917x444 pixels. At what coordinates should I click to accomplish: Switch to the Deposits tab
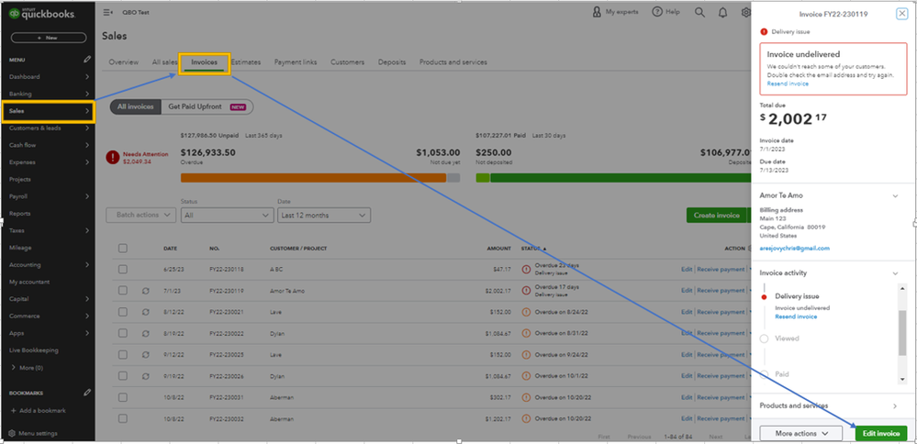pyautogui.click(x=392, y=62)
